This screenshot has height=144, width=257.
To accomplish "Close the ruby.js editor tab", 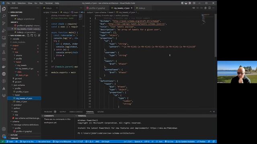I will pyautogui.click(x=57, y=8).
